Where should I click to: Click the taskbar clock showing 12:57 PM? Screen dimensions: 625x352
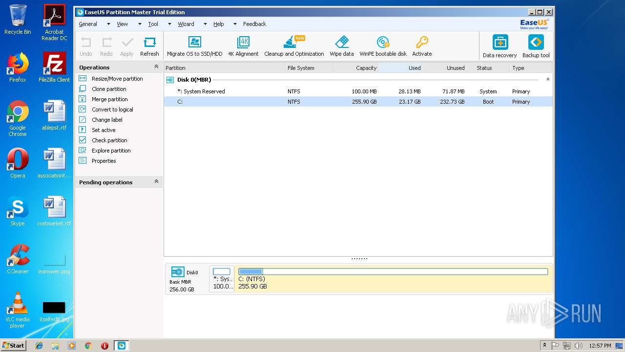click(x=600, y=346)
